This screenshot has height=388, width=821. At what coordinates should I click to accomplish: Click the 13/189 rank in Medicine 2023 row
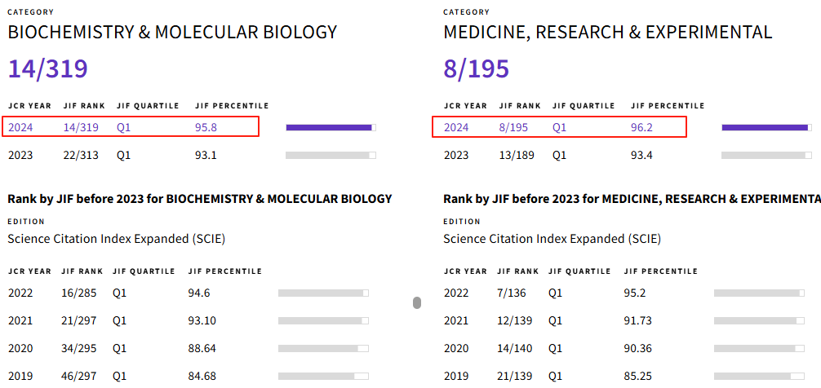517,155
